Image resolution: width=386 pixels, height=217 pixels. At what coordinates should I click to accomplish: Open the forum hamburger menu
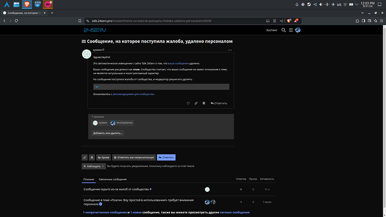pyautogui.click(x=291, y=30)
